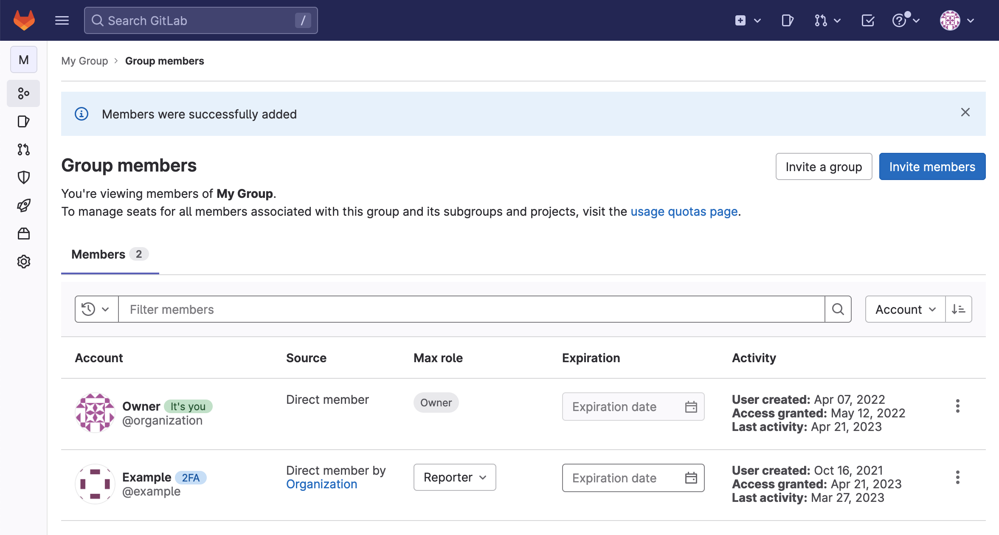The height and width of the screenshot is (535, 999).
Task: Click the @example username text
Action: (151, 491)
